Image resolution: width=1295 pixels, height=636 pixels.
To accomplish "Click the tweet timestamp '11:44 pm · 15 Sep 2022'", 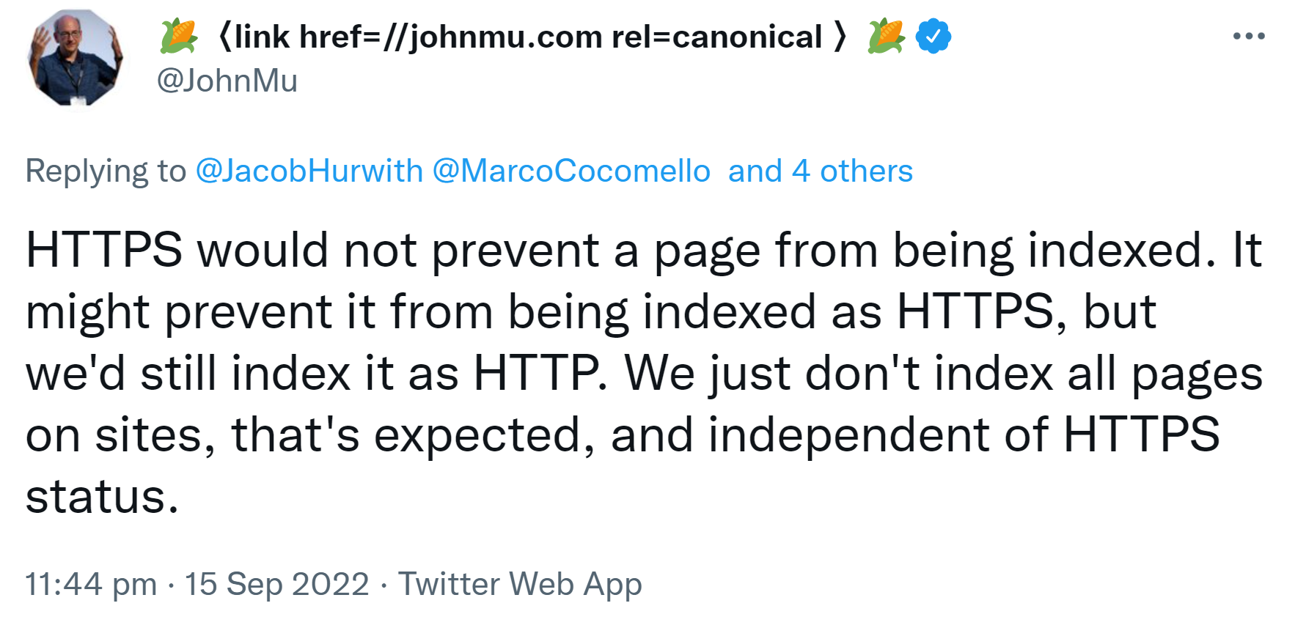I will click(197, 584).
